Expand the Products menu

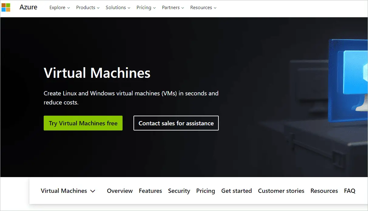click(88, 8)
